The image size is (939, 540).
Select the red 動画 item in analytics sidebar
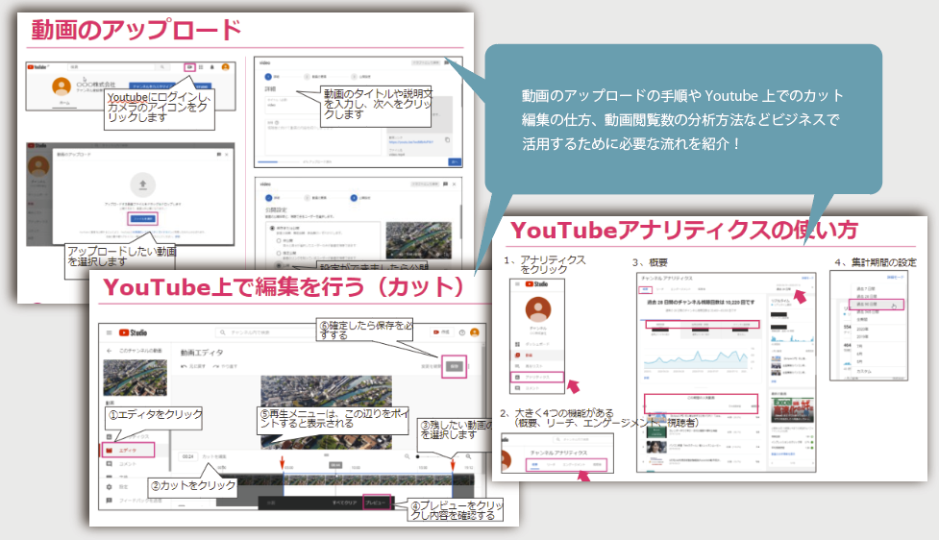tap(537, 355)
